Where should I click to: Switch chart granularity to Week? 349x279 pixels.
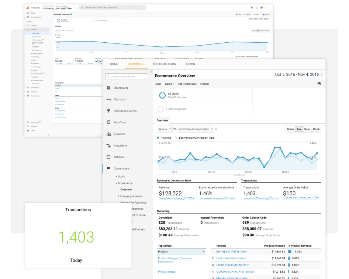(307, 129)
